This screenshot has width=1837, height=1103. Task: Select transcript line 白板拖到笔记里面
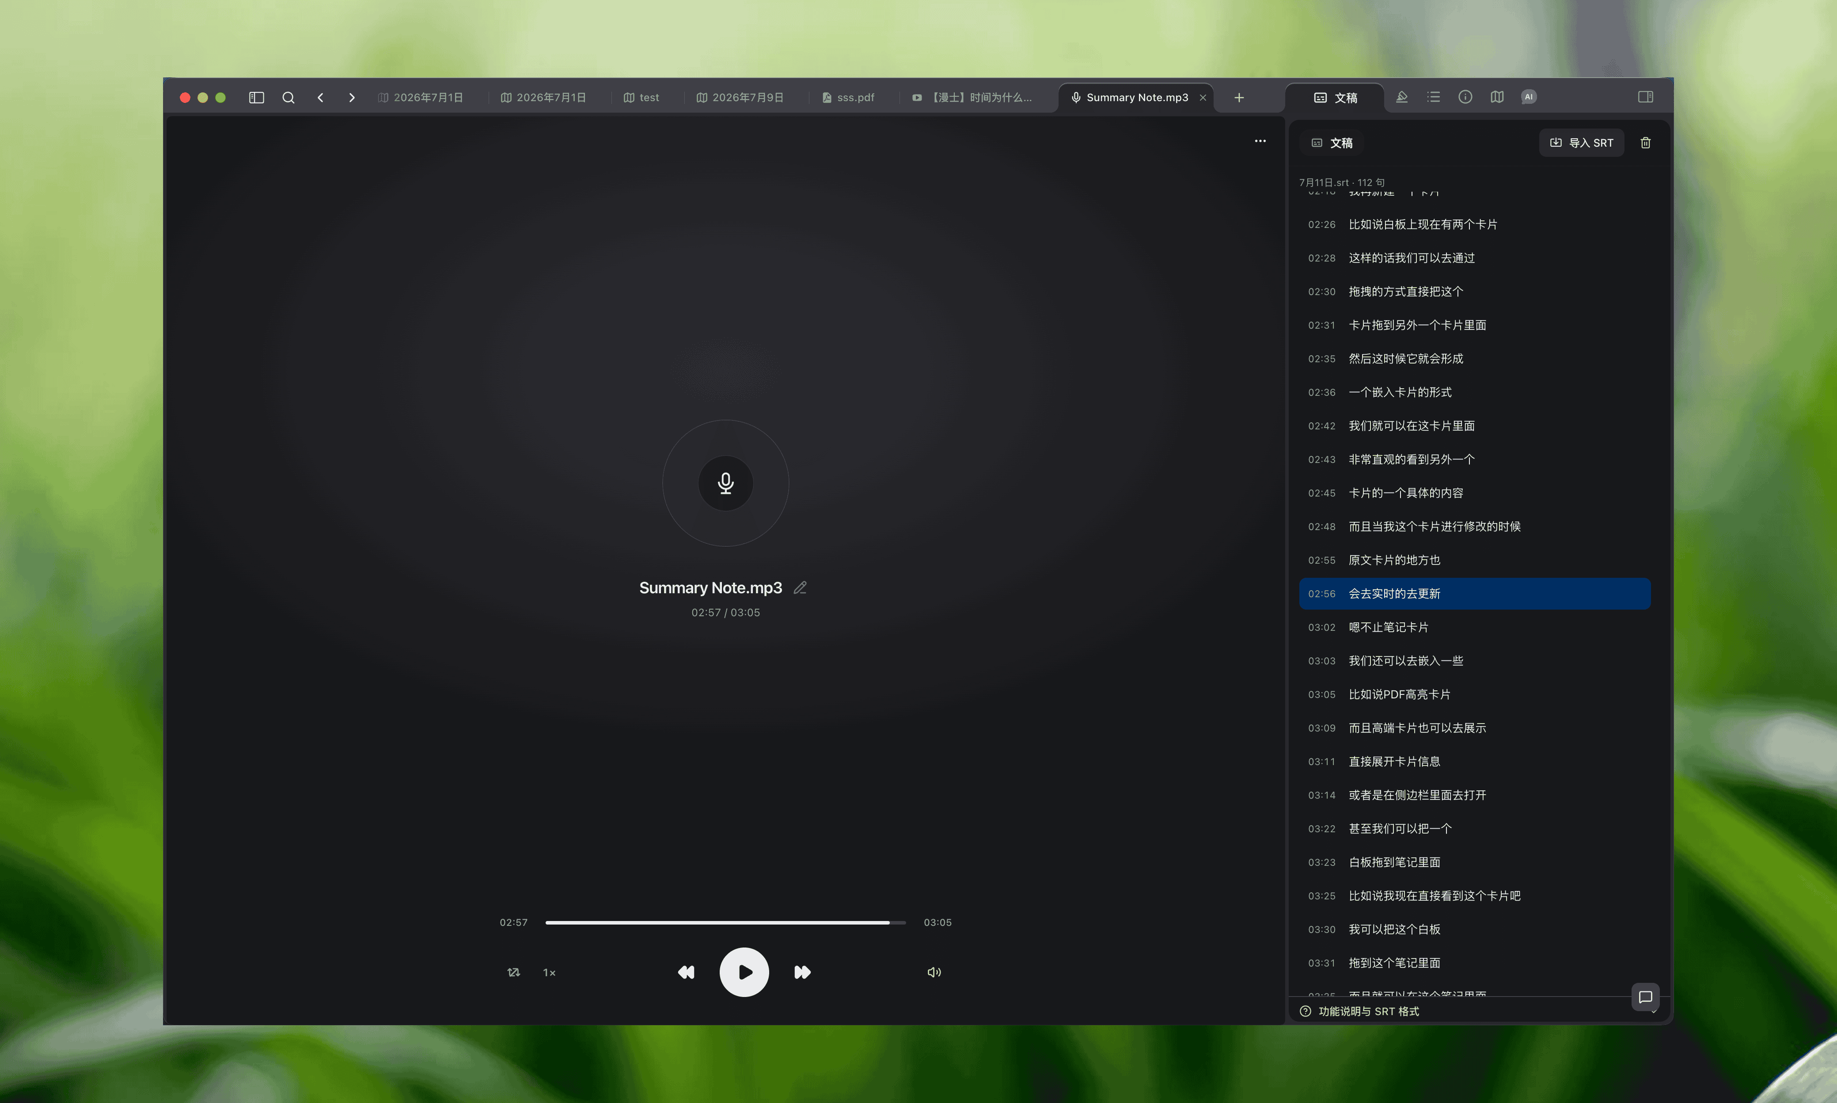(x=1475, y=862)
